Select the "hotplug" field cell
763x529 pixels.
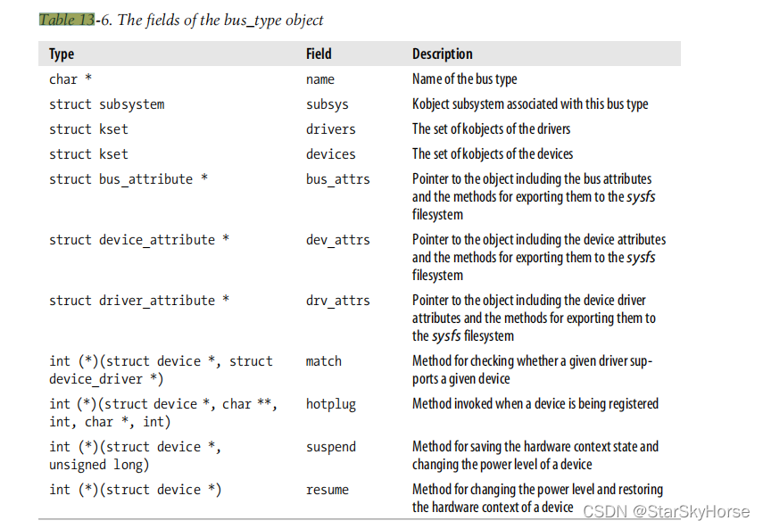point(330,404)
